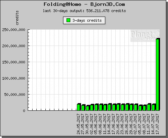168x138 pixels.
Task: Click the 02.07.2017 date label
Action: (135, 124)
